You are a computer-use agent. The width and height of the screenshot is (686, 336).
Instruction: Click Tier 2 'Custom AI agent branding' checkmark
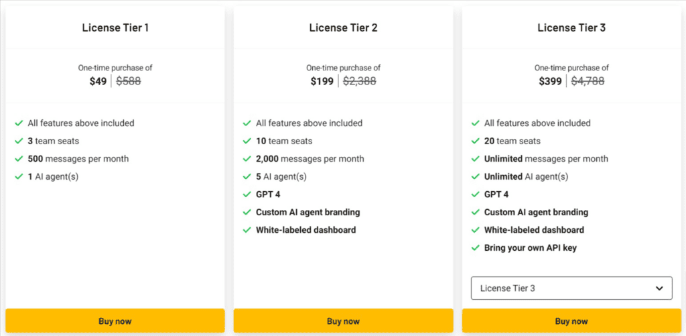point(247,213)
